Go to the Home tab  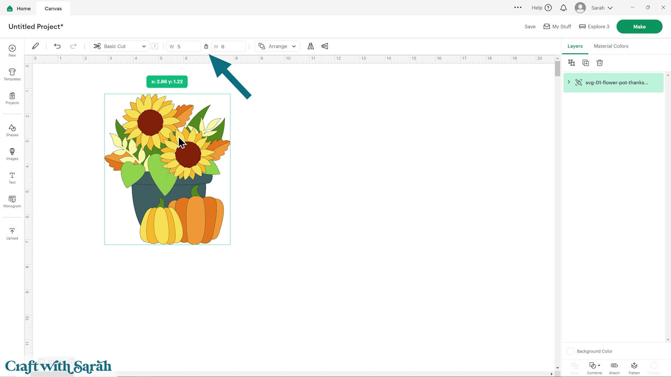(19, 8)
